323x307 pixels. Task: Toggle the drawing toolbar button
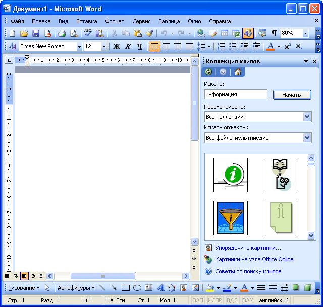[248, 33]
